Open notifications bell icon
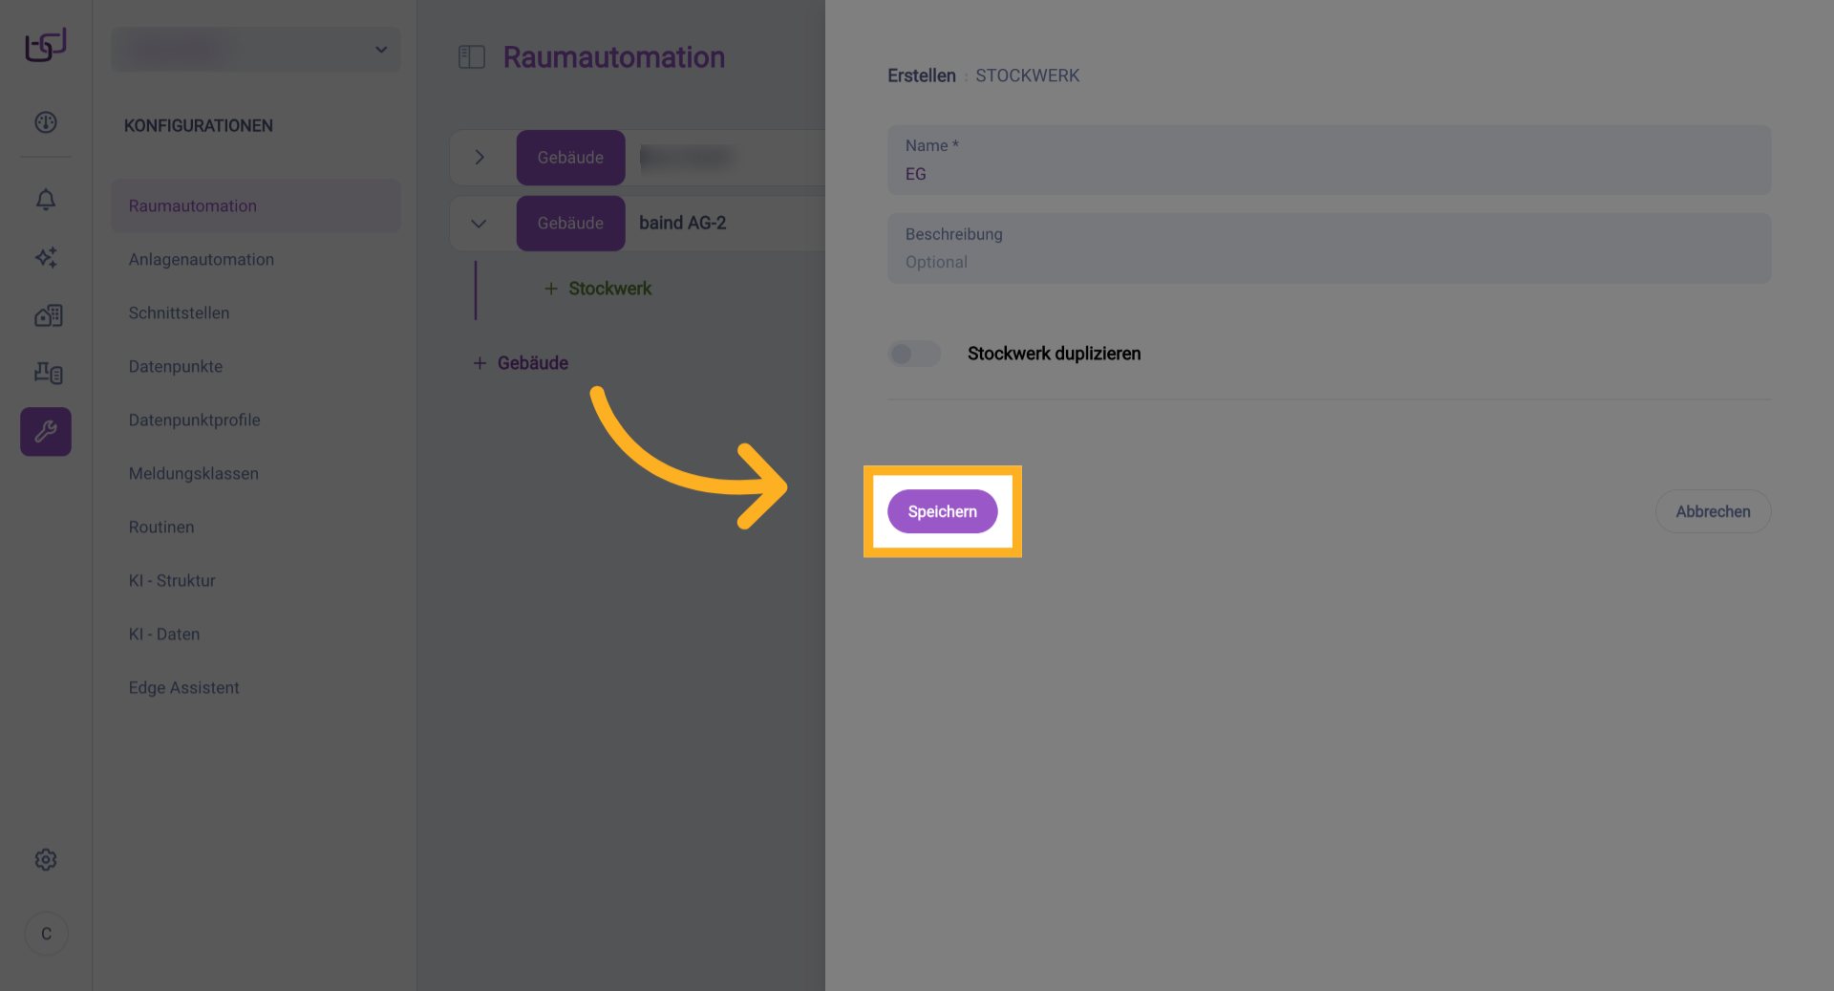The image size is (1834, 991). tap(46, 199)
